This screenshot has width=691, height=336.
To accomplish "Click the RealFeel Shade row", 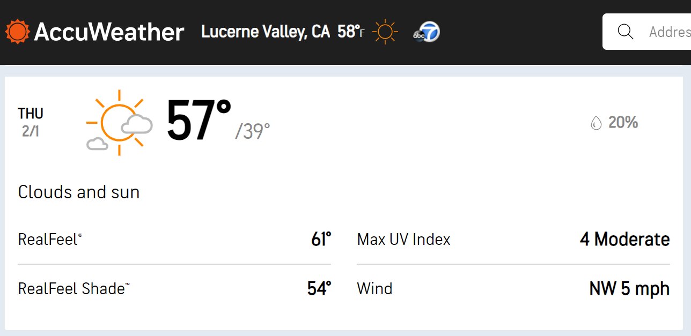I will point(174,289).
